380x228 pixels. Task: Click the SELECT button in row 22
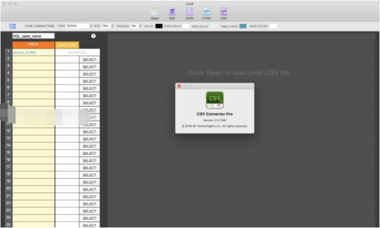[89, 204]
